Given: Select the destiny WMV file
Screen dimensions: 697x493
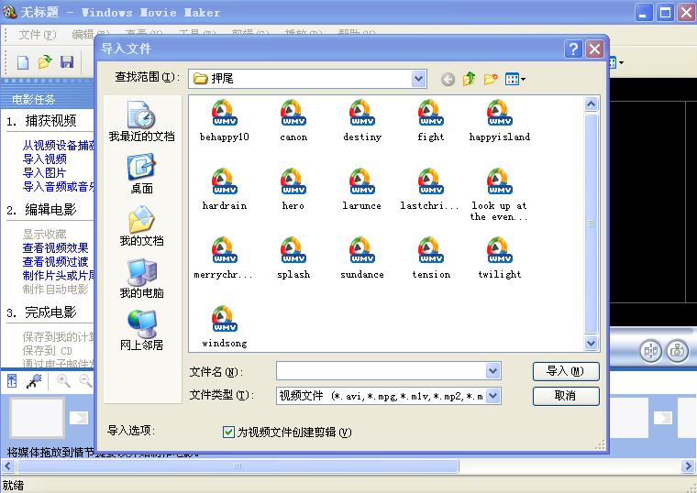Looking at the screenshot, I should tap(362, 120).
